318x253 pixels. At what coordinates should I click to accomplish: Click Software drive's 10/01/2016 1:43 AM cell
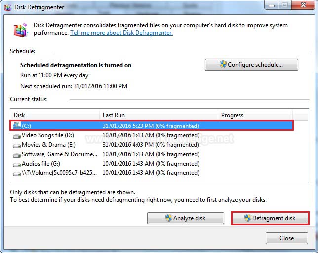click(x=151, y=154)
